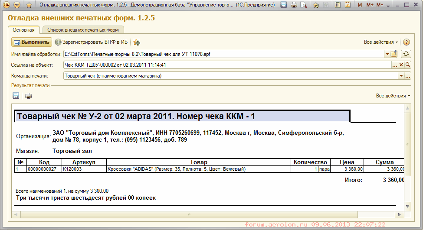This screenshot has width=423, height=230.
Task: Open the object reference with magnifier icon
Action: click(x=408, y=65)
